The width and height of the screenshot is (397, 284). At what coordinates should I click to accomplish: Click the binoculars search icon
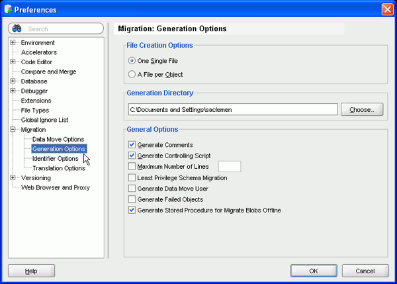18,28
